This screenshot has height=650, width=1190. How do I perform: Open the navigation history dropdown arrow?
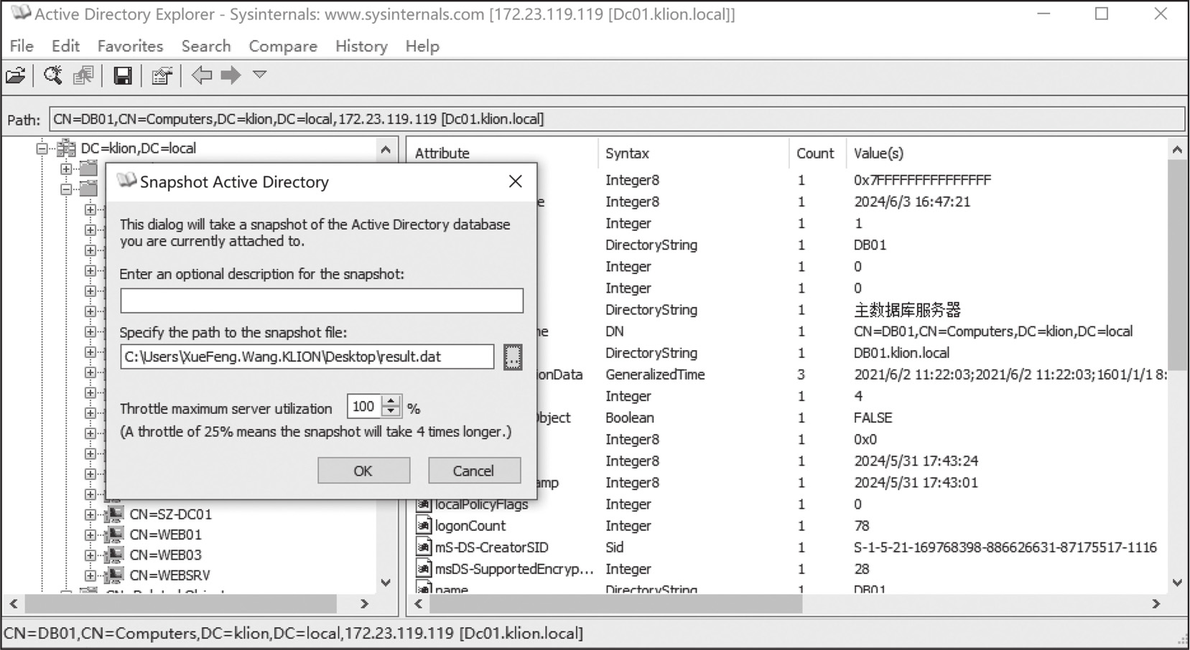260,75
